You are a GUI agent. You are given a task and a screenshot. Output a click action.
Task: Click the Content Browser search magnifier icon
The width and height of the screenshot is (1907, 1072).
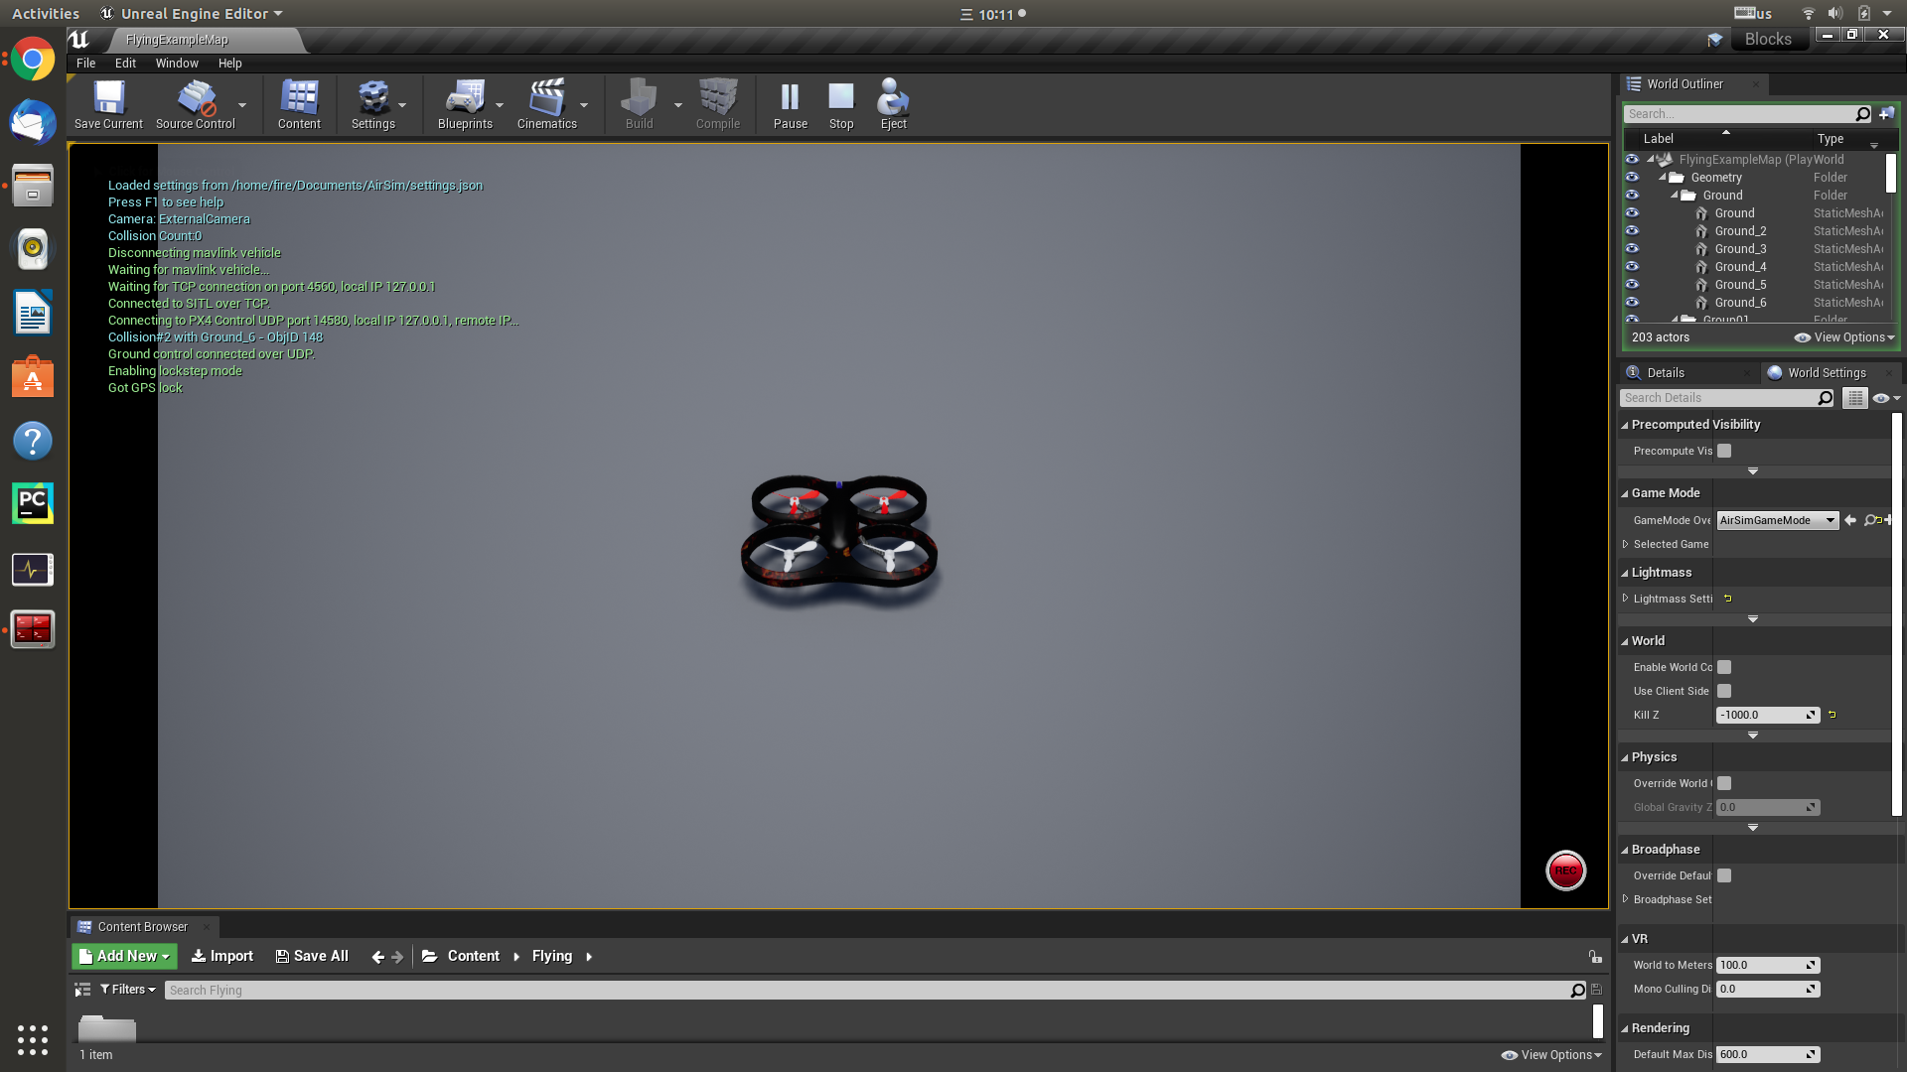[x=1577, y=990]
